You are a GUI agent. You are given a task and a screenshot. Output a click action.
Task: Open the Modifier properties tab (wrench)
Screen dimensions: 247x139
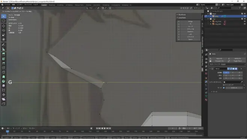[x=206, y=82]
